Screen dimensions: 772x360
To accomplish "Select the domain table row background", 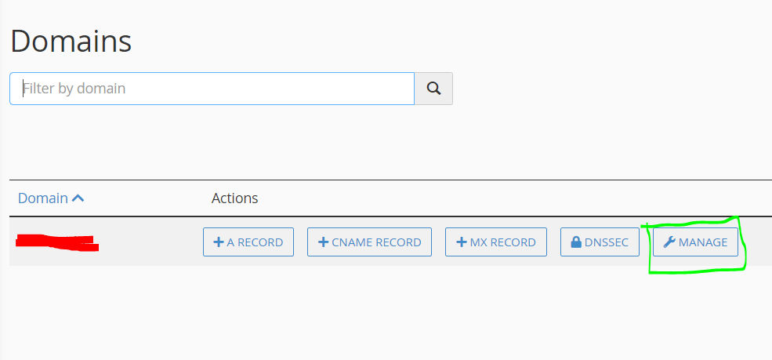I will (x=390, y=242).
